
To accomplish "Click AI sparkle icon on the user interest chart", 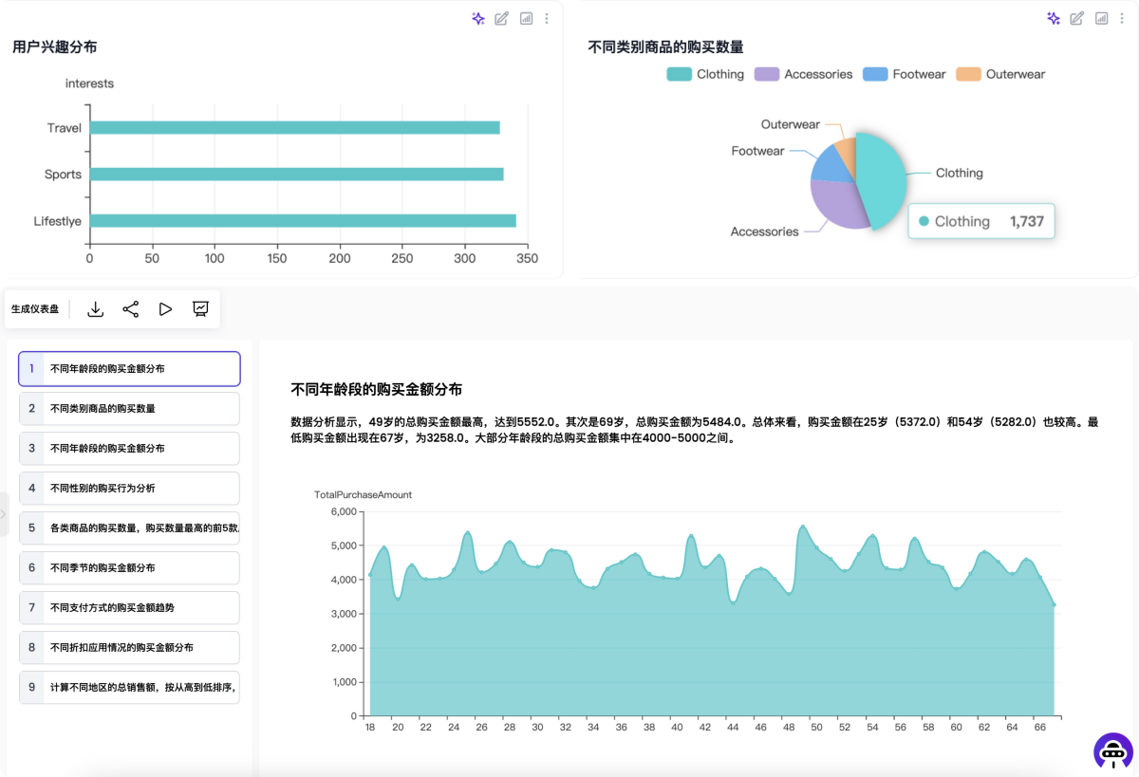I will coord(478,18).
